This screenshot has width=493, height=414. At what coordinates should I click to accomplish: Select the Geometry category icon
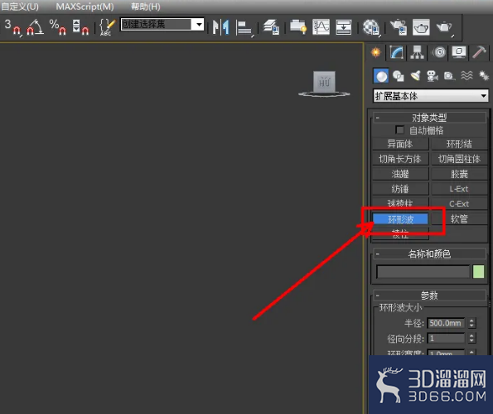coord(381,76)
